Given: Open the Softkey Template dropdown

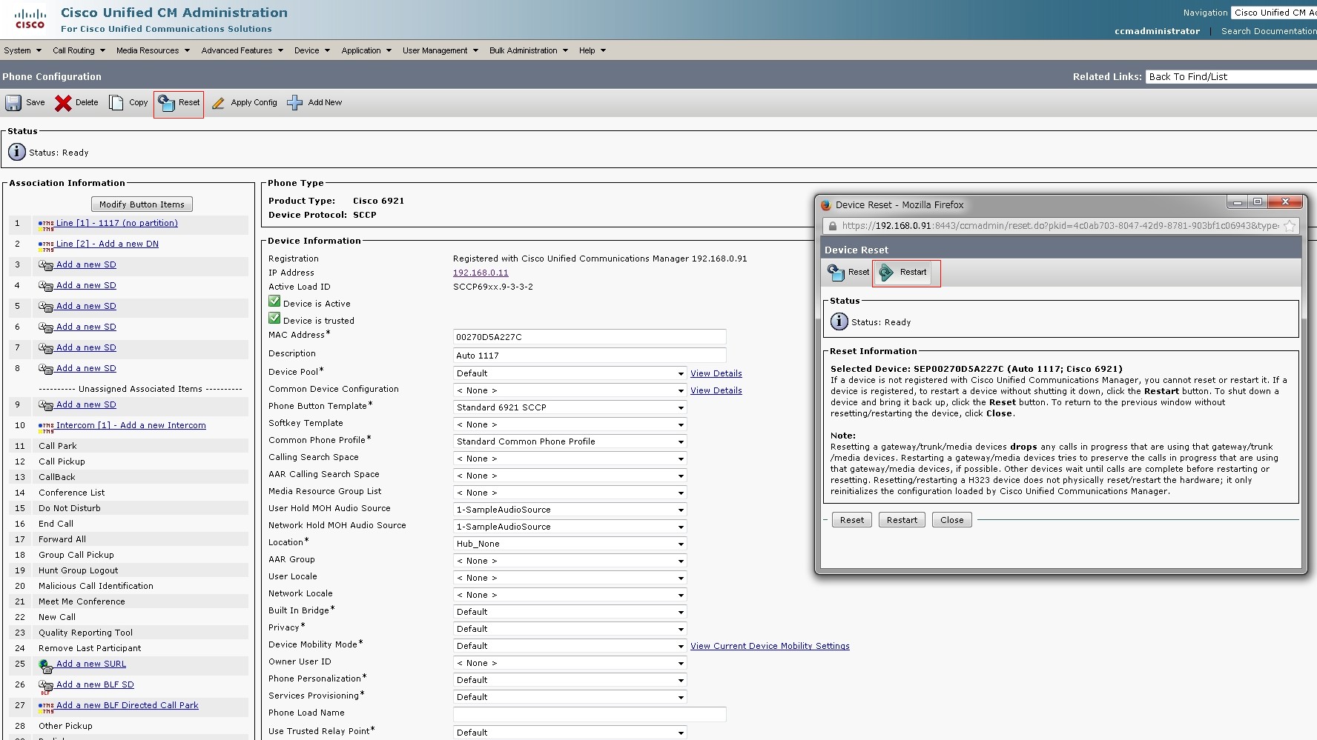Looking at the screenshot, I should [570, 424].
